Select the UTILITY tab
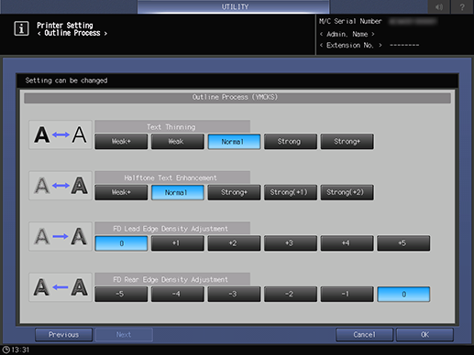Image resolution: width=474 pixels, height=355 pixels. (x=234, y=6)
